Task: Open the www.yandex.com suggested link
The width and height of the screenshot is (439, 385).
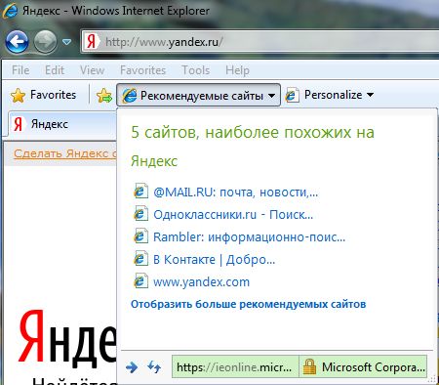Action: pyautogui.click(x=202, y=281)
